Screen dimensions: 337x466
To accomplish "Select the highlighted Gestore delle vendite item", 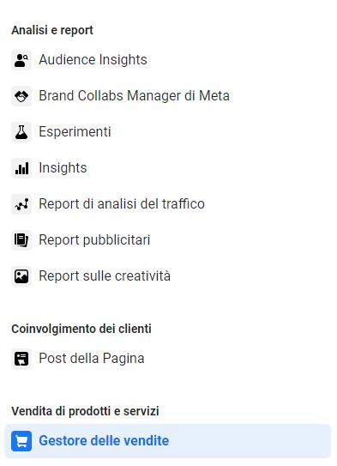I will (x=167, y=441).
